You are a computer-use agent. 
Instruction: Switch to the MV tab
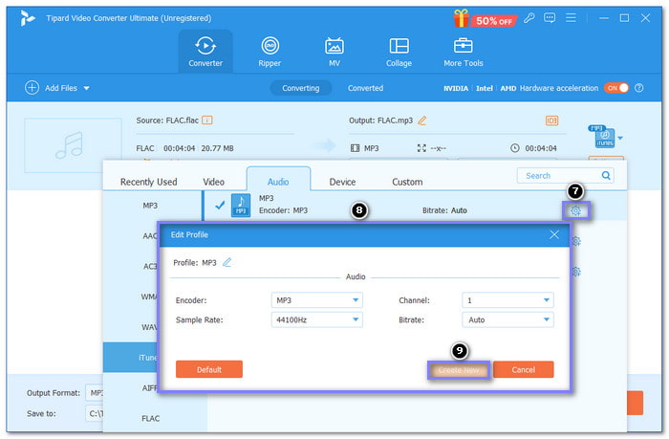pos(334,52)
